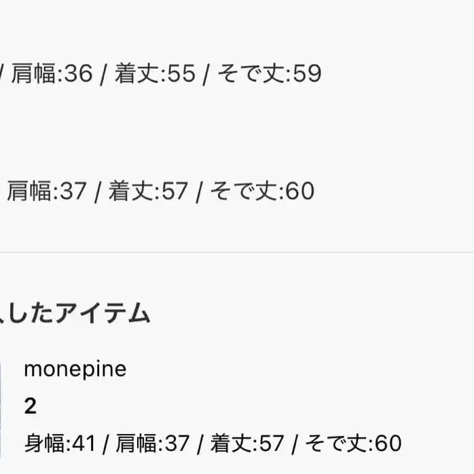Click the slash between 肩幅:37 and 着丈:57 in middle row
474x474 pixels.
[x=98, y=192]
